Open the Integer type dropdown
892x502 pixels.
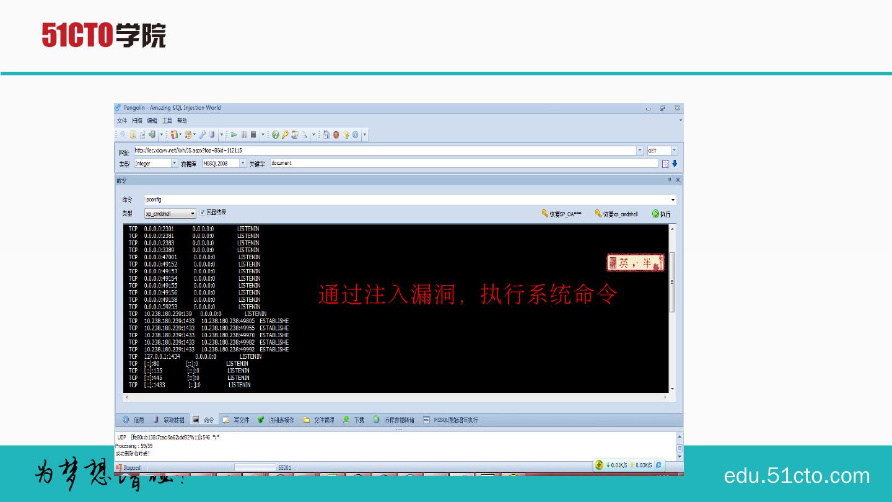pos(174,164)
